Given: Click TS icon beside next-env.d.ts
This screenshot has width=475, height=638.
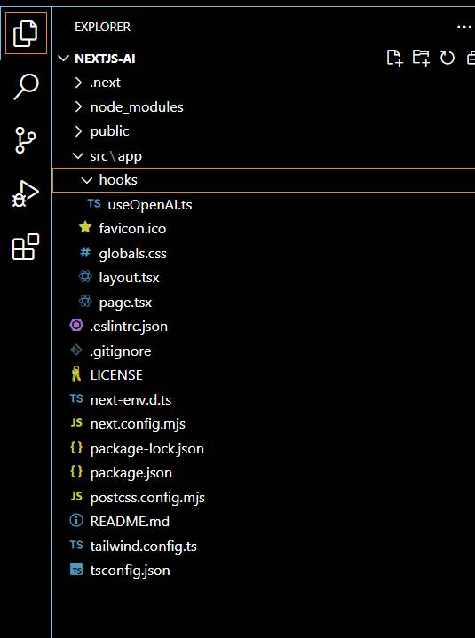Looking at the screenshot, I should (x=76, y=398).
